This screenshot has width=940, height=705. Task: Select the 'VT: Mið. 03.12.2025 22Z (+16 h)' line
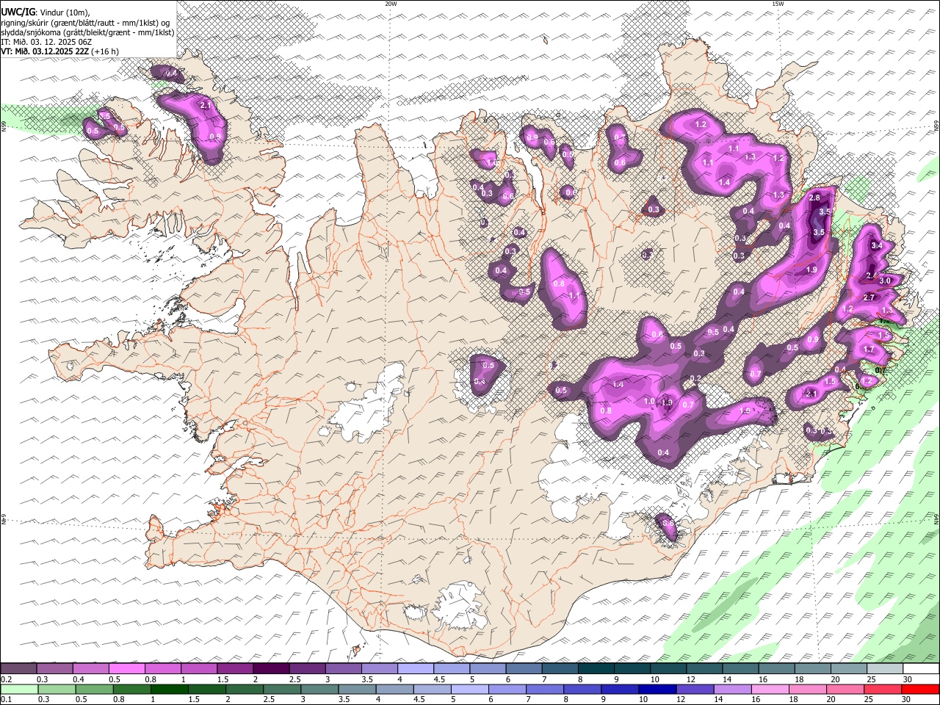[x=60, y=51]
